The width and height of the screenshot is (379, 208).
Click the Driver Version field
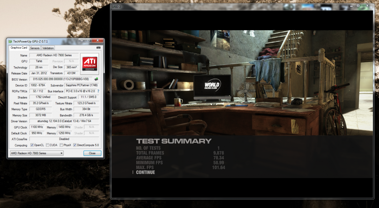coord(64,121)
